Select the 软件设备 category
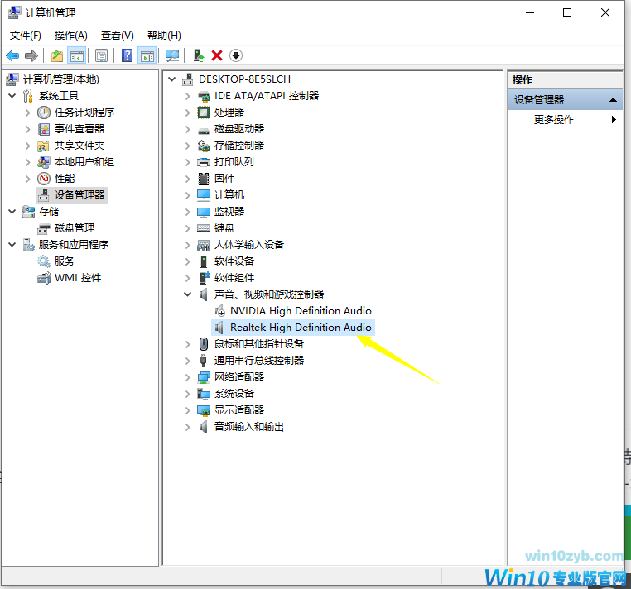This screenshot has height=589, width=631. point(234,261)
